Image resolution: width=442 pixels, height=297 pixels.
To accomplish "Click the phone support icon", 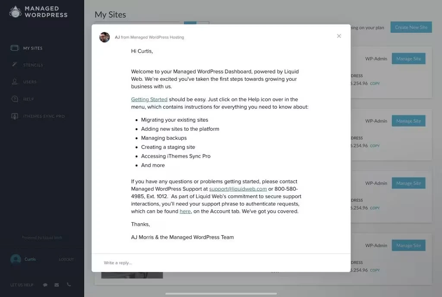I will tap(69, 285).
